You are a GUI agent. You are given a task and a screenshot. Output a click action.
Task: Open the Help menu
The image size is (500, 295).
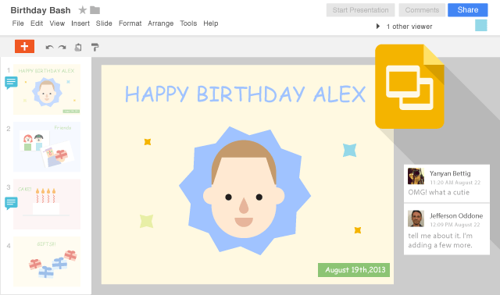(211, 23)
